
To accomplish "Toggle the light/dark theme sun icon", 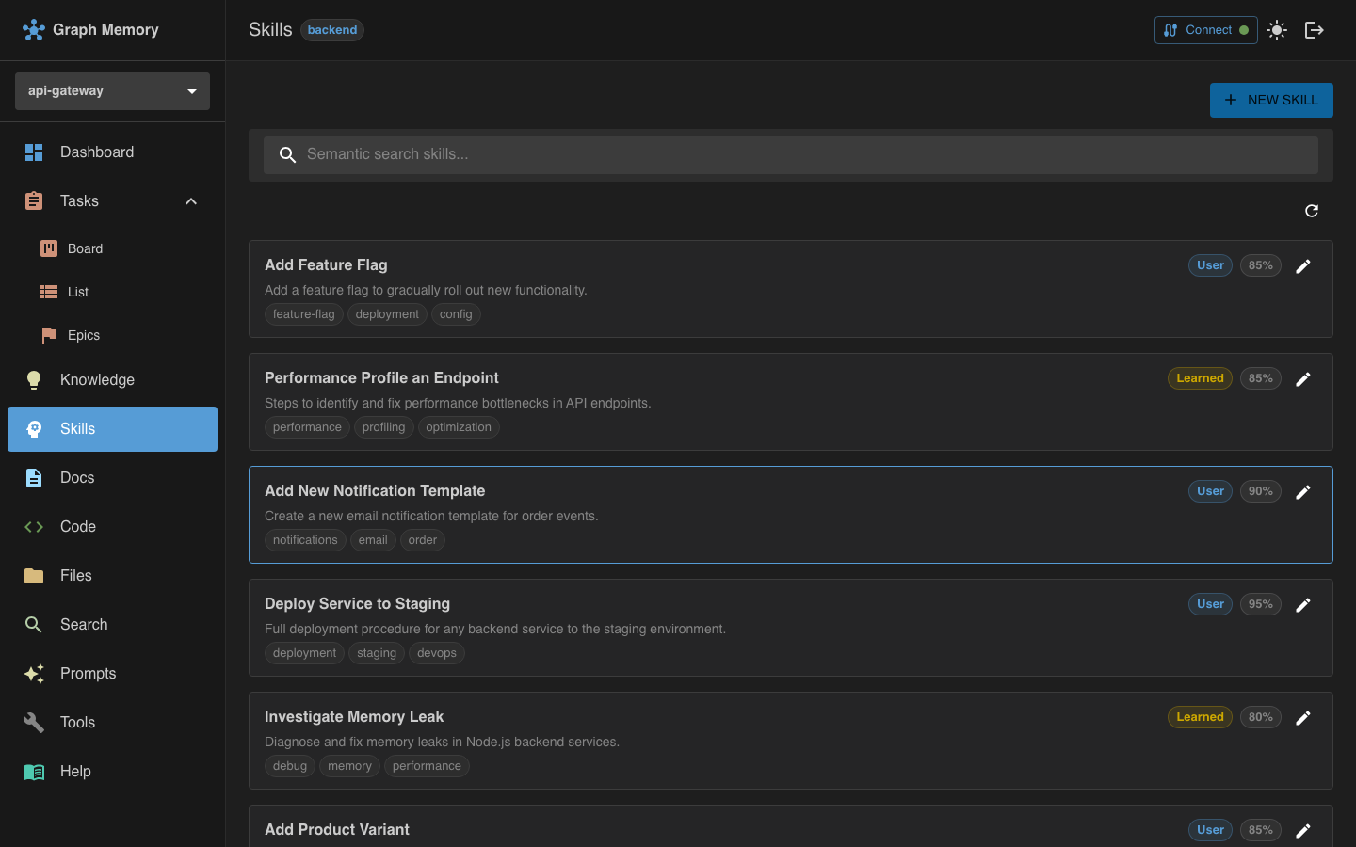I will [1277, 30].
